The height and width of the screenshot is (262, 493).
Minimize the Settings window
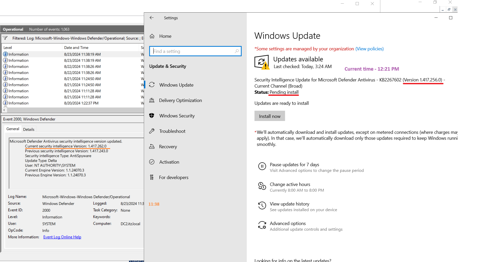point(436,18)
